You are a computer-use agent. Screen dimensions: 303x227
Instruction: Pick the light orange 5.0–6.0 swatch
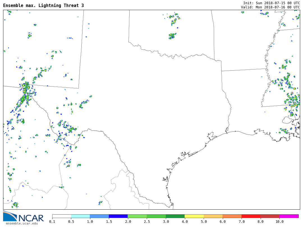click(x=213, y=216)
